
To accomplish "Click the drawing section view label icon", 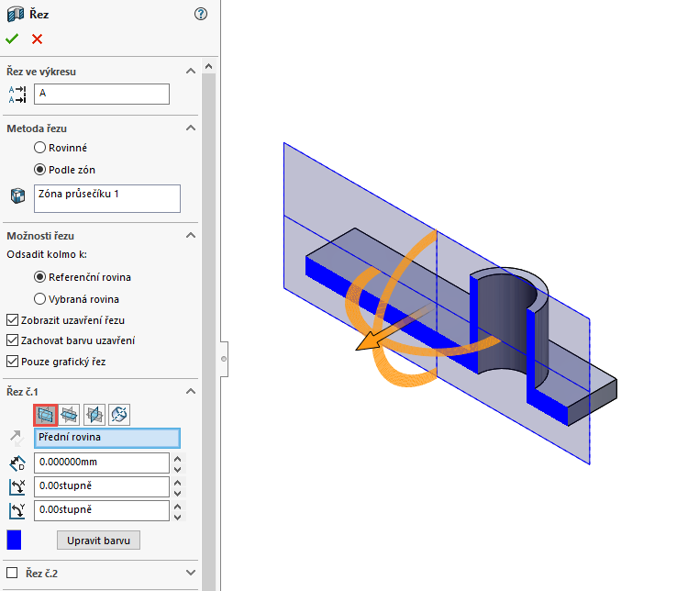I will pyautogui.click(x=17, y=95).
